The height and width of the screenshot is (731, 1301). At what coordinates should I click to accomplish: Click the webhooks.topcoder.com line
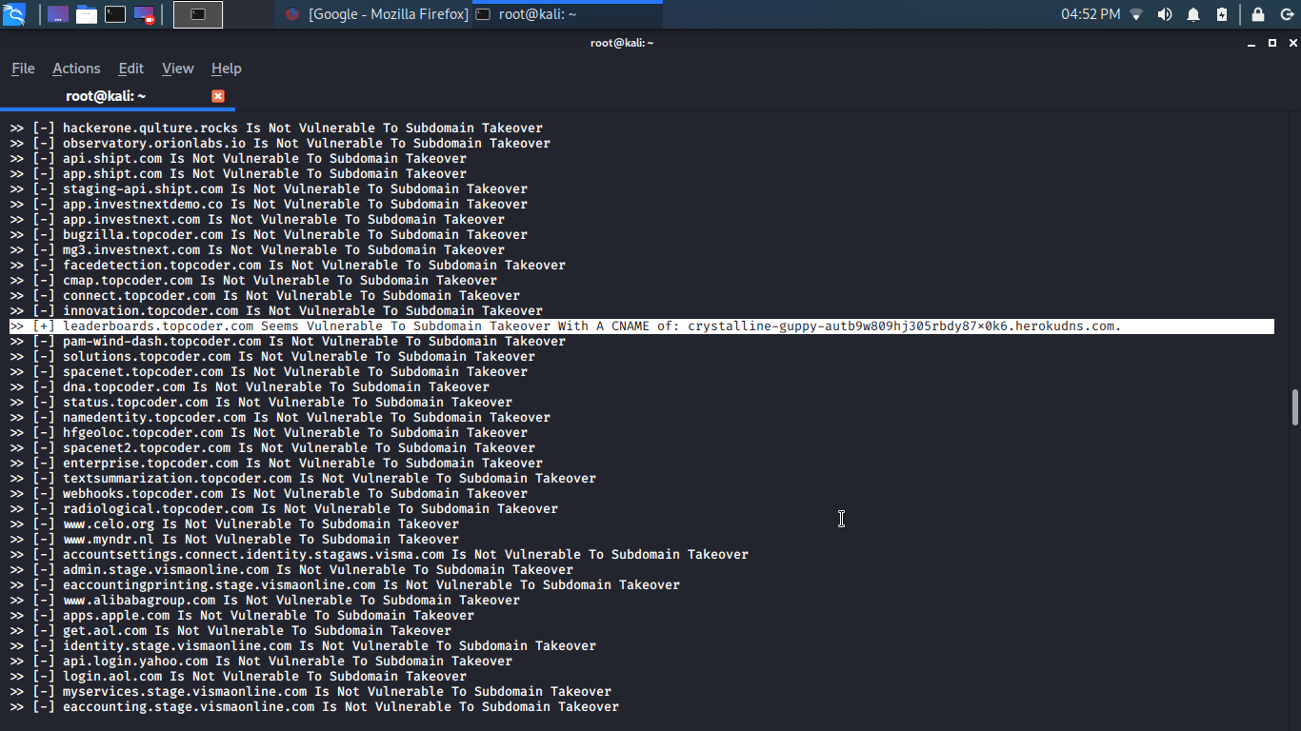coord(269,493)
